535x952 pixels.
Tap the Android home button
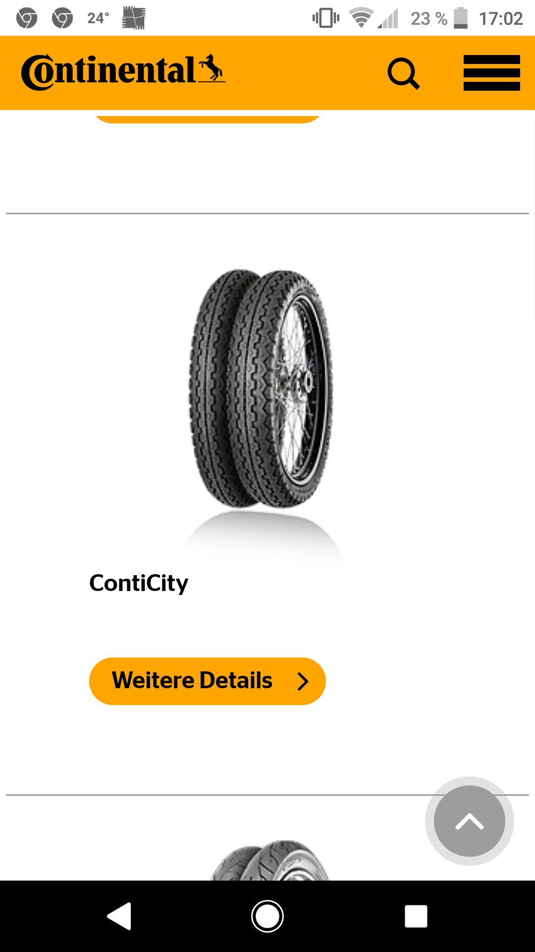point(267,916)
